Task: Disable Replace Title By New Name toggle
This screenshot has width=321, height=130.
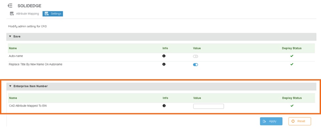Action: [x=196, y=65]
